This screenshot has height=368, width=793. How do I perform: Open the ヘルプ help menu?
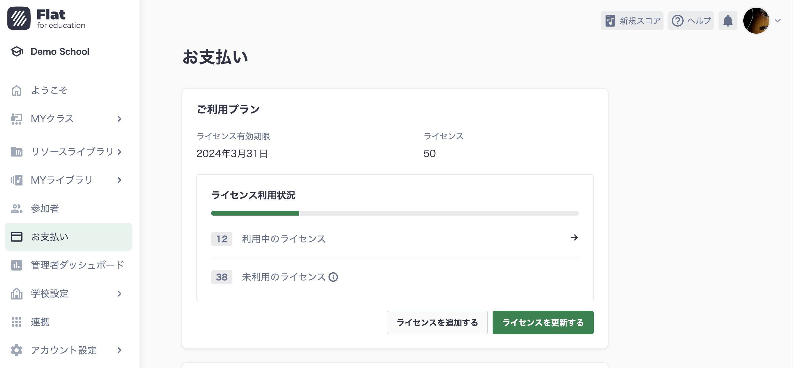pyautogui.click(x=691, y=21)
